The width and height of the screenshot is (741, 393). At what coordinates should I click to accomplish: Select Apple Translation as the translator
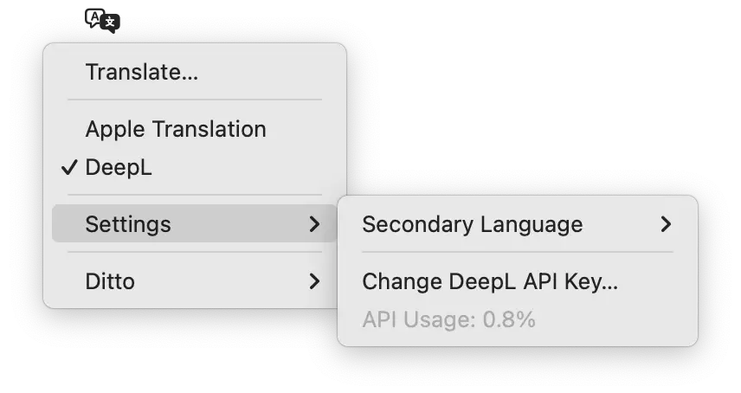[x=176, y=130]
